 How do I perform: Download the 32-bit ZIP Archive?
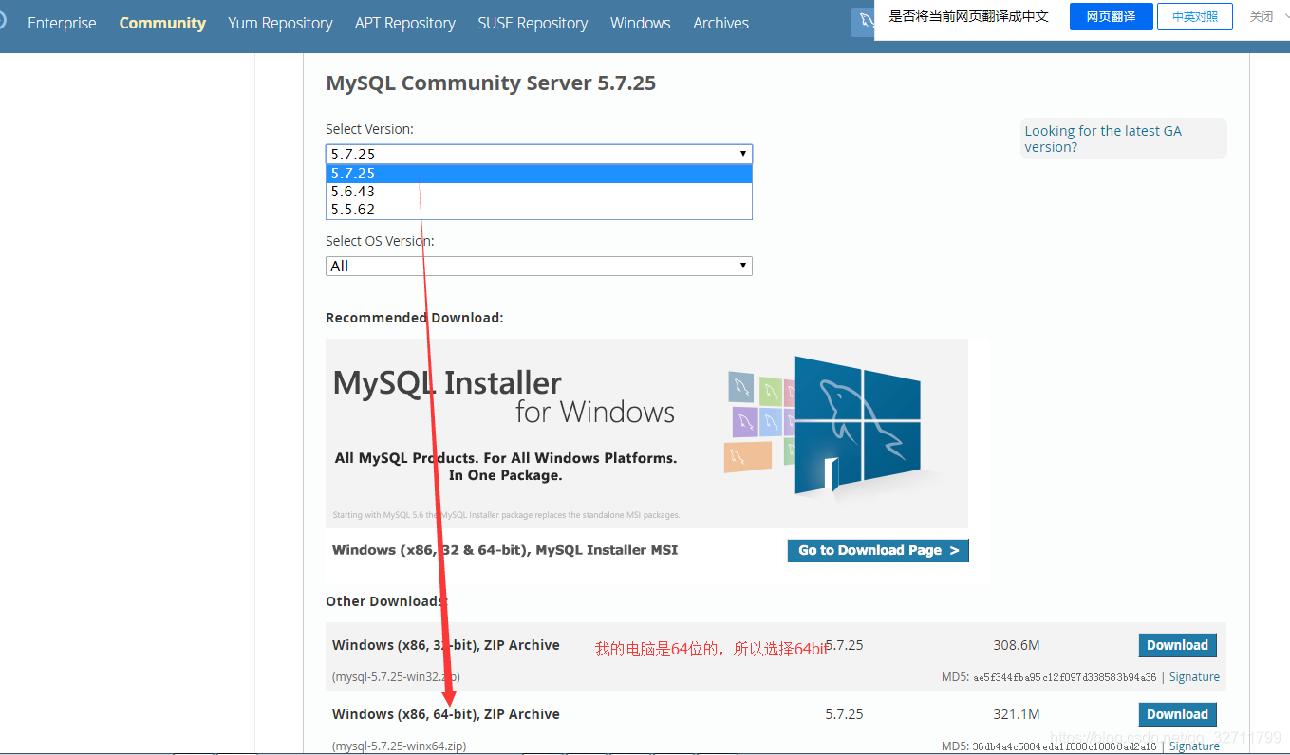[x=1177, y=645]
